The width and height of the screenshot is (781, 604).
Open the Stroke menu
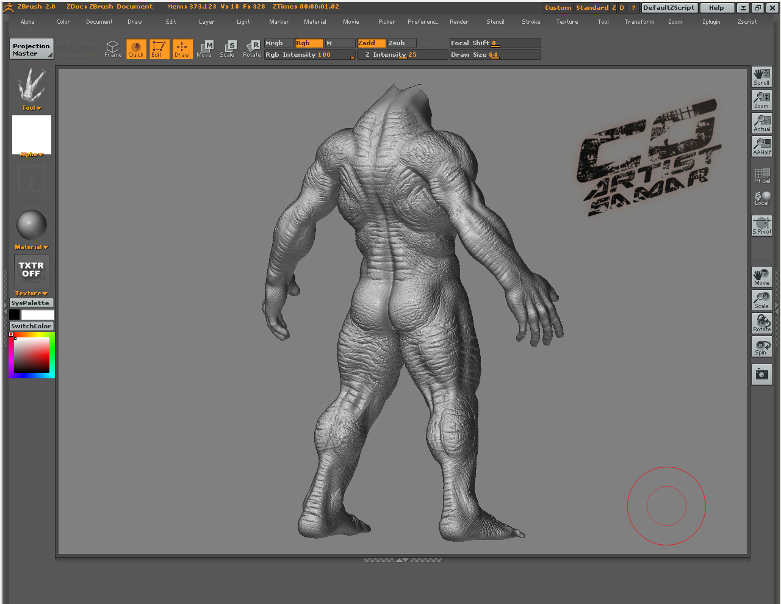tap(531, 22)
